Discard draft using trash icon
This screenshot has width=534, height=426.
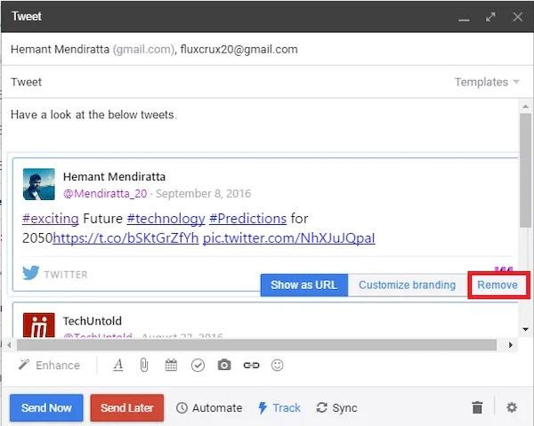pyautogui.click(x=477, y=407)
